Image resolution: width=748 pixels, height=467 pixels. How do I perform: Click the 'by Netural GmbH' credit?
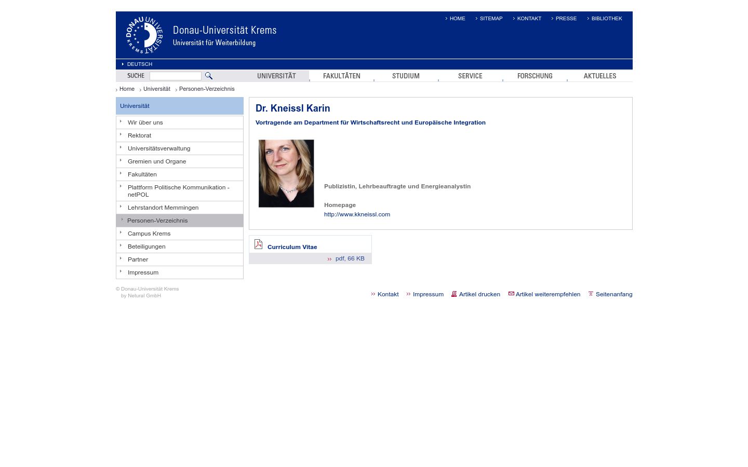pyautogui.click(x=141, y=296)
